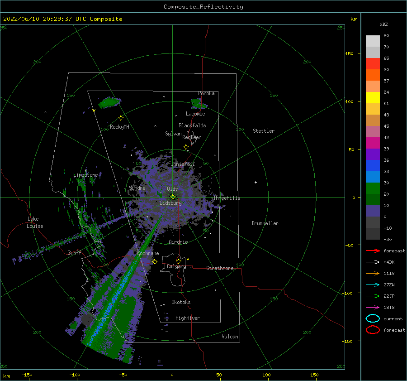The width and height of the screenshot is (407, 381).
Task: Select the yellow diamond marker below Cochrane
Action: (x=155, y=261)
